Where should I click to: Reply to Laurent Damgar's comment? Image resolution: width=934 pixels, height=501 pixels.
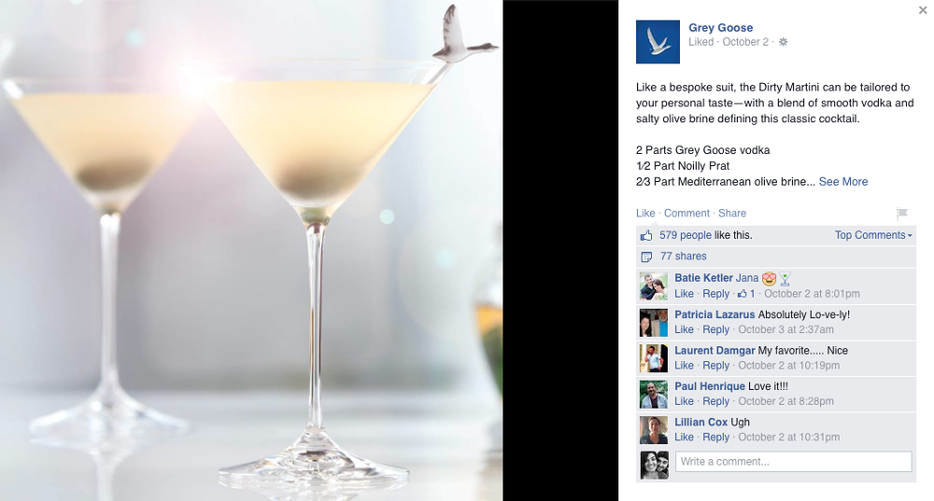click(716, 366)
